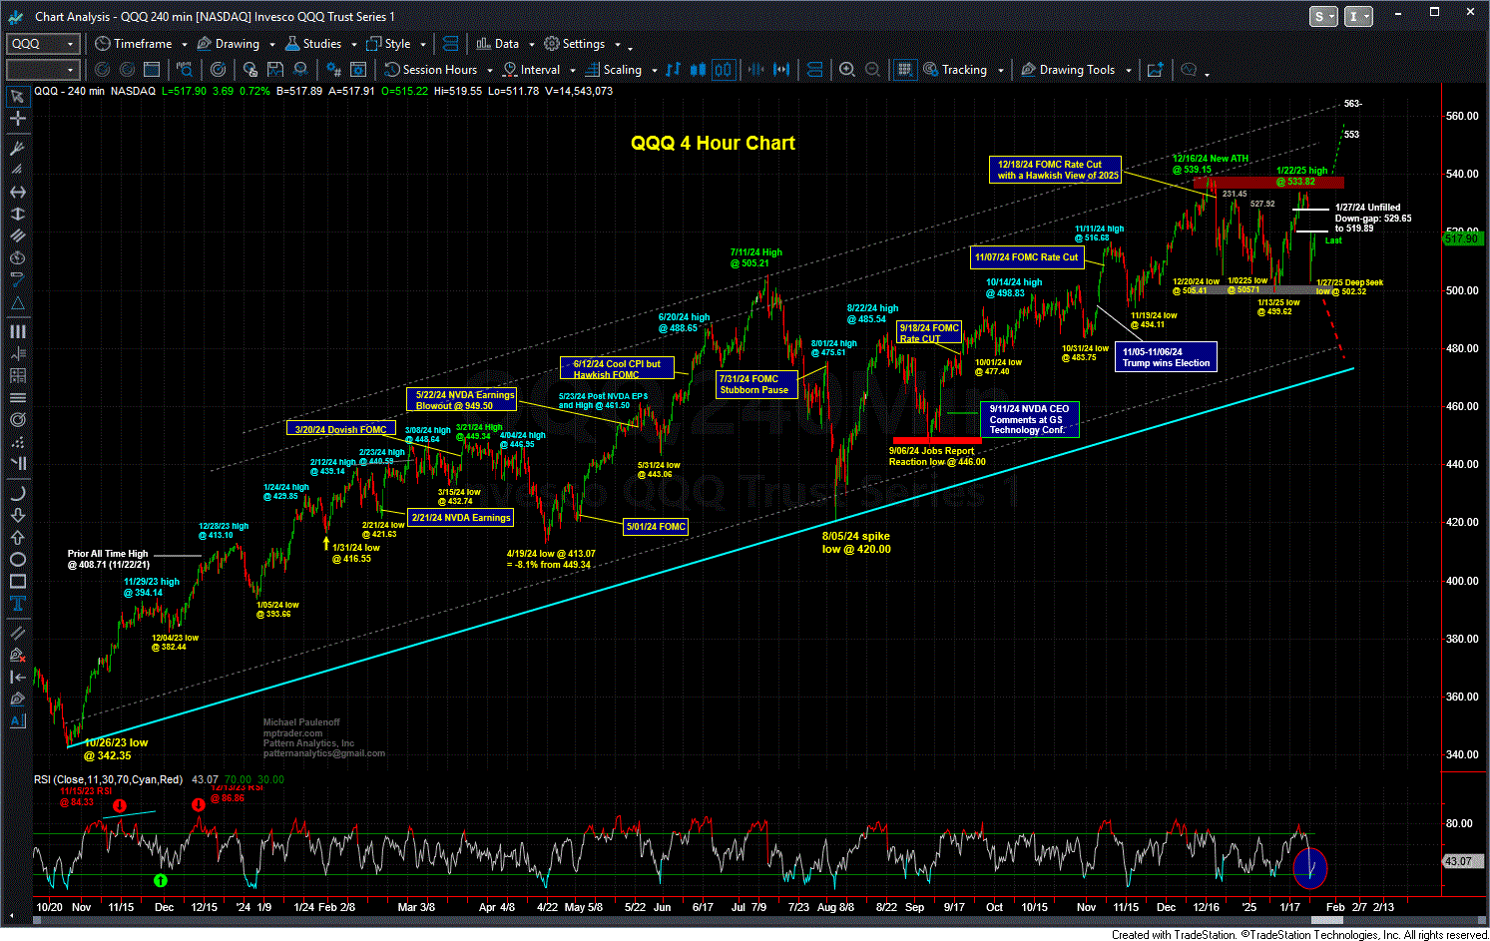This screenshot has width=1490, height=941.
Task: Toggle OHLC bar chart style
Action: (x=674, y=70)
